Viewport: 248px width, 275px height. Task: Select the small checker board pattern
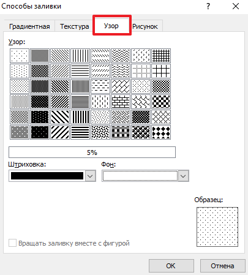(x=161, y=86)
